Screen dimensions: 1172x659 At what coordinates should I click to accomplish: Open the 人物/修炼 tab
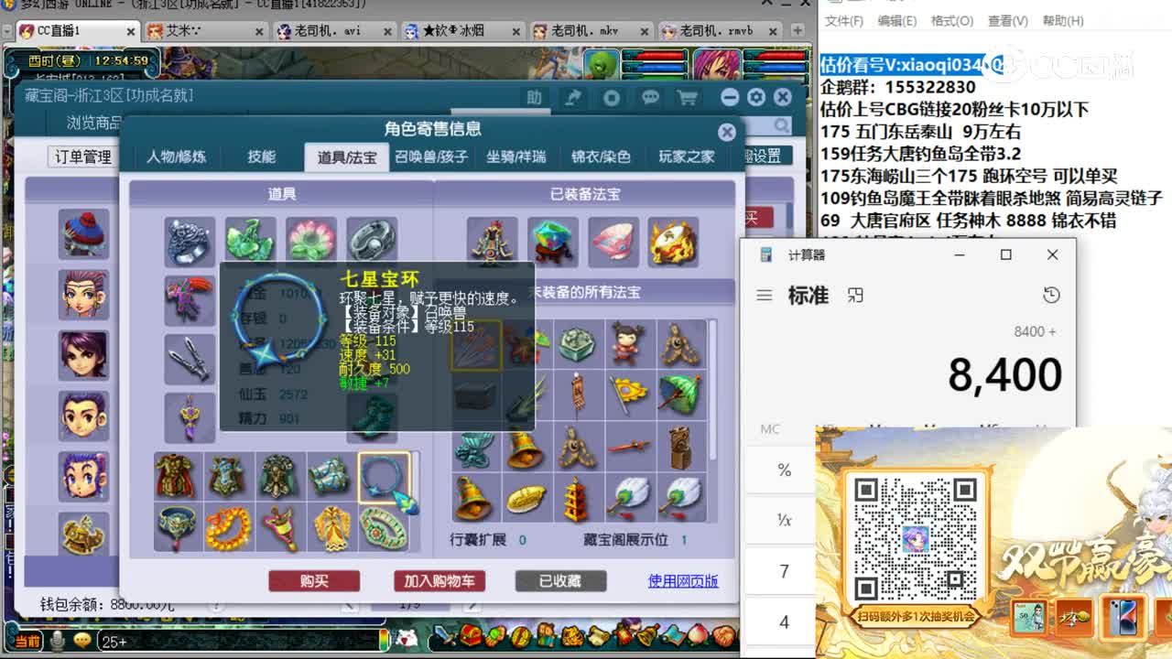pos(177,157)
